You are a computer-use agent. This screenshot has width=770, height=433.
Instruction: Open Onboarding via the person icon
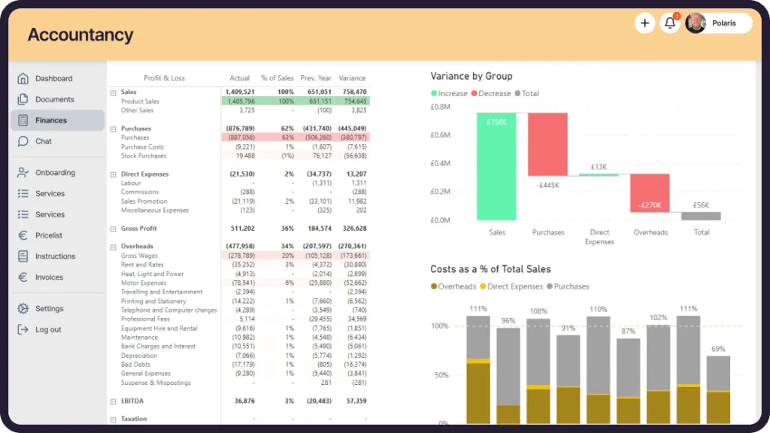(x=26, y=172)
